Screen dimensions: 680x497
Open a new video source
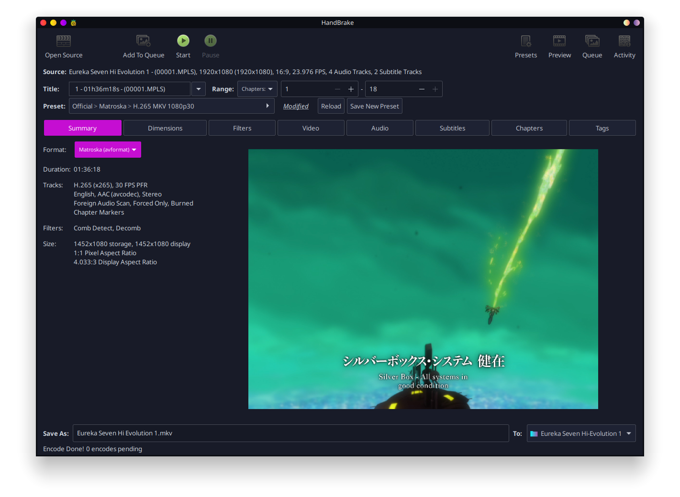click(x=63, y=46)
